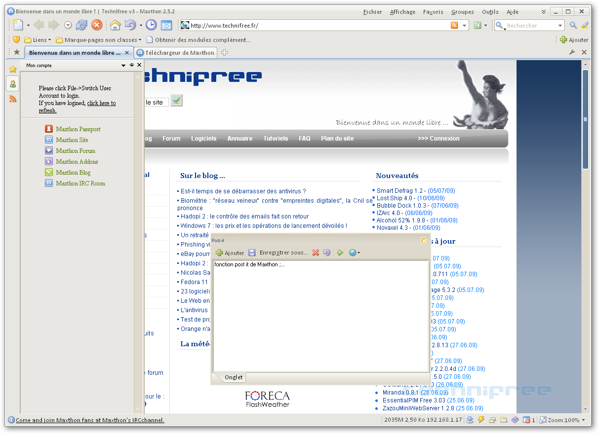Open the RSS feeds sidebar panel icon

[13, 99]
